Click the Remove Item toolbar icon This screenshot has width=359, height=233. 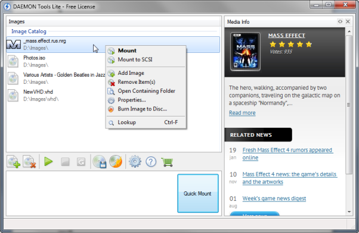click(x=30, y=162)
